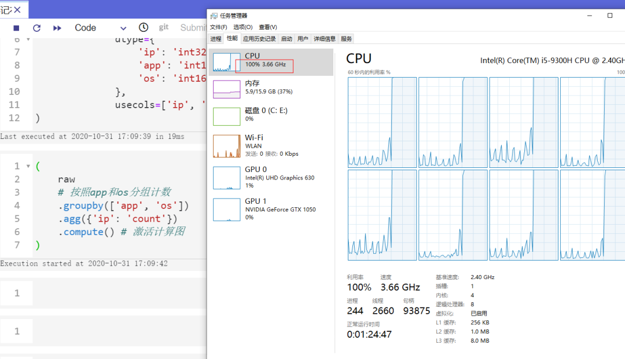The image size is (625, 359).
Task: Click the .groupby(['app', 'os']) code line
Action: (x=124, y=206)
